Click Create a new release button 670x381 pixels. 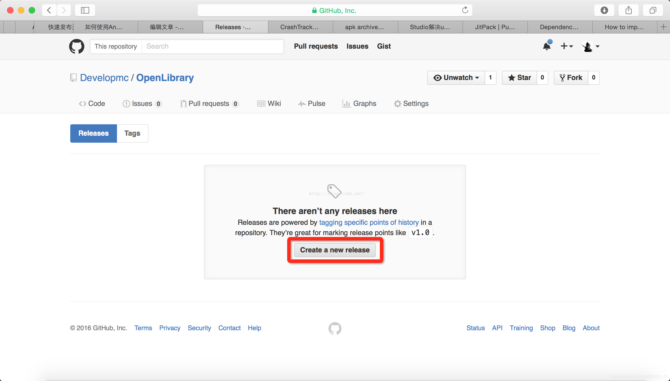coord(335,250)
